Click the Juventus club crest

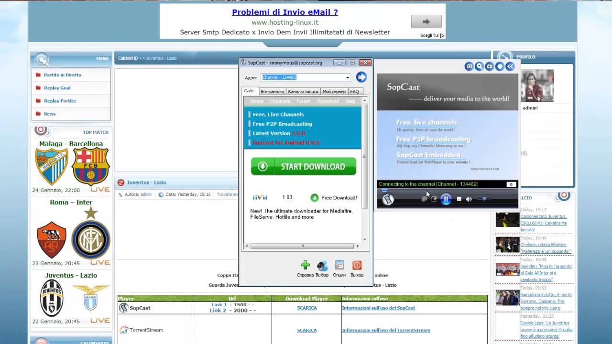tap(52, 298)
